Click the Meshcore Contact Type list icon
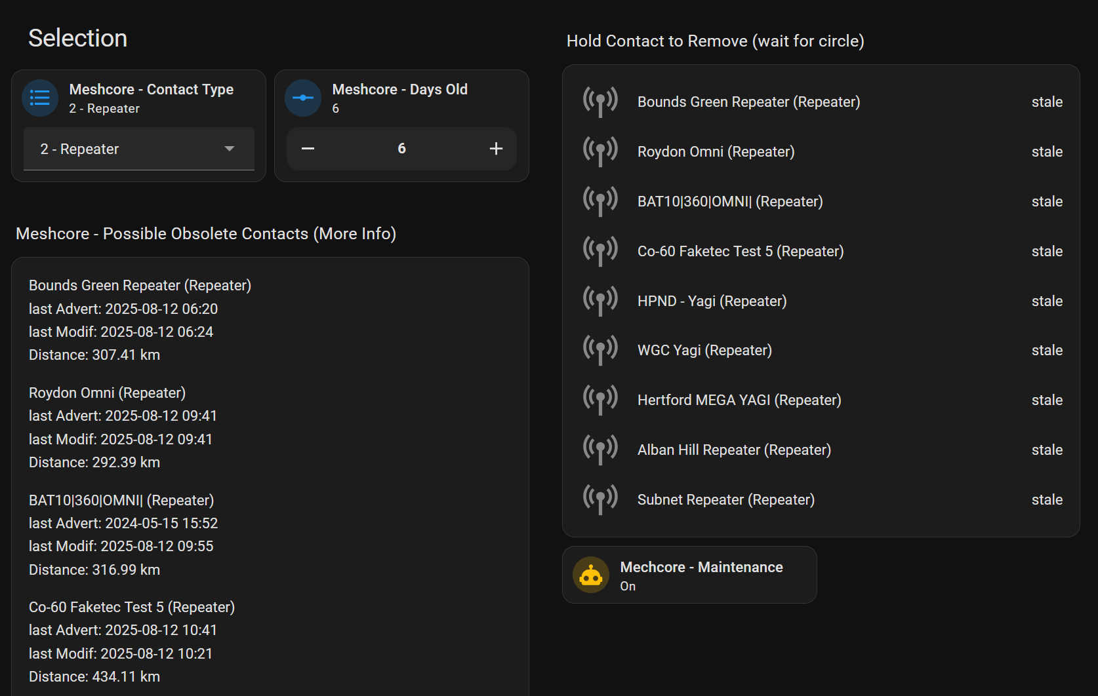Screen dimensions: 1098x696 [39, 98]
